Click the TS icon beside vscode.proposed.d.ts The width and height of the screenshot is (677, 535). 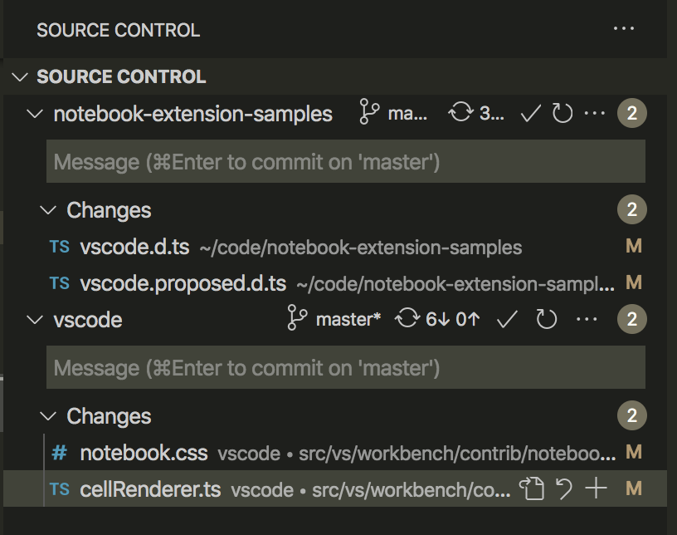(59, 283)
